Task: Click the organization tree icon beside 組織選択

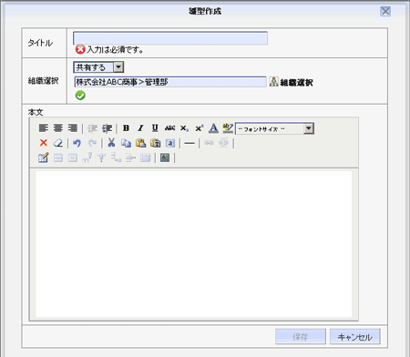Action: click(273, 81)
